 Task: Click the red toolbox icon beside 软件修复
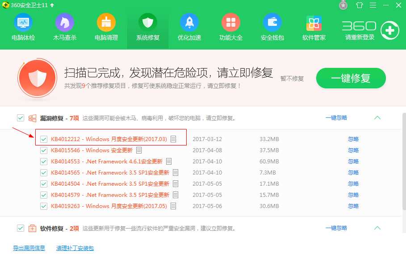pyautogui.click(x=32, y=229)
